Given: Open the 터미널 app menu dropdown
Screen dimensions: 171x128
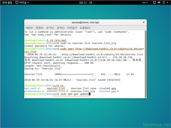Looking at the screenshot, I should click(x=22, y=2).
